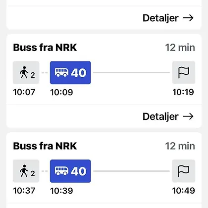Tap the blue bus 40 badge at 10:09
The width and height of the screenshot is (208, 208).
(x=70, y=72)
